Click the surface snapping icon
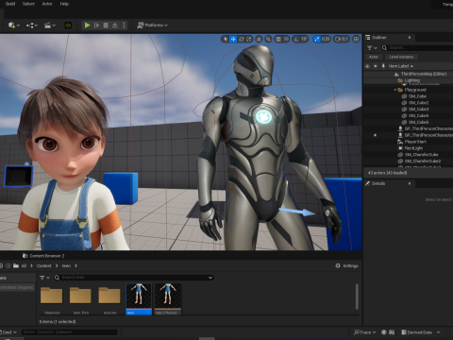This screenshot has width=453, height=340. (268, 39)
